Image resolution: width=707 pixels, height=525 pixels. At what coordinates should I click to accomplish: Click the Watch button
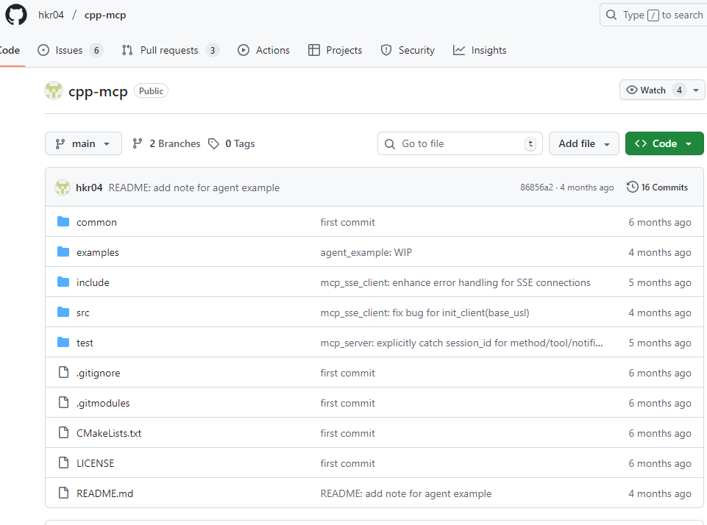pyautogui.click(x=653, y=90)
